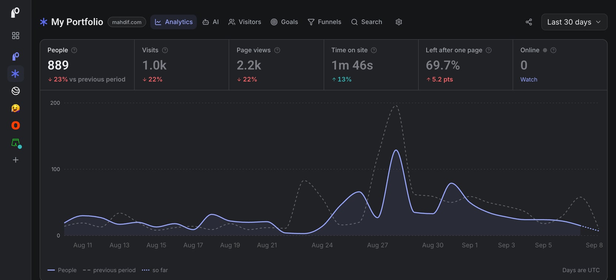Open the Goals tab
Screen dimensions: 616x280
284,22
